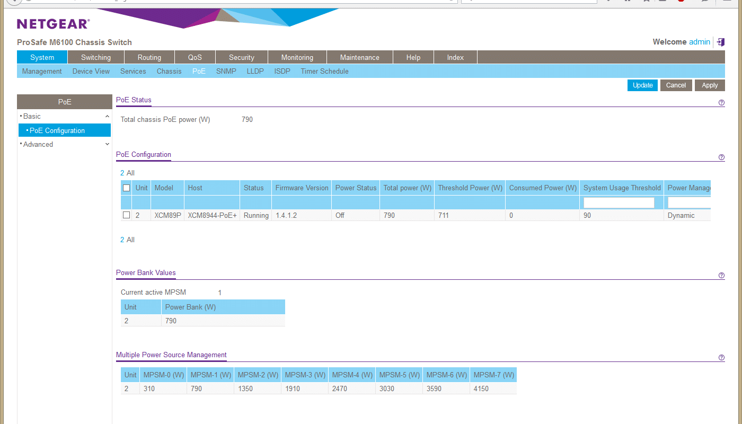Viewport: 742px width, 424px height.
Task: Select PoE Configuration in sidebar
Action: tap(65, 130)
